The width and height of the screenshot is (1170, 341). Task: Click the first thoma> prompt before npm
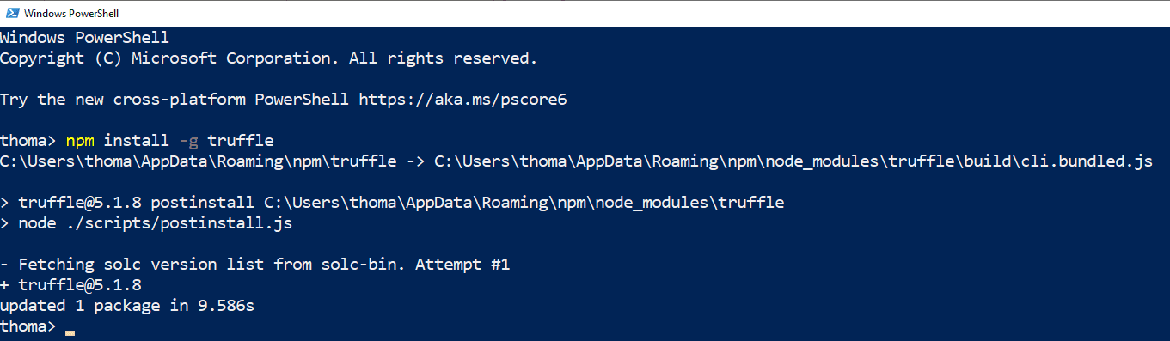coord(28,141)
